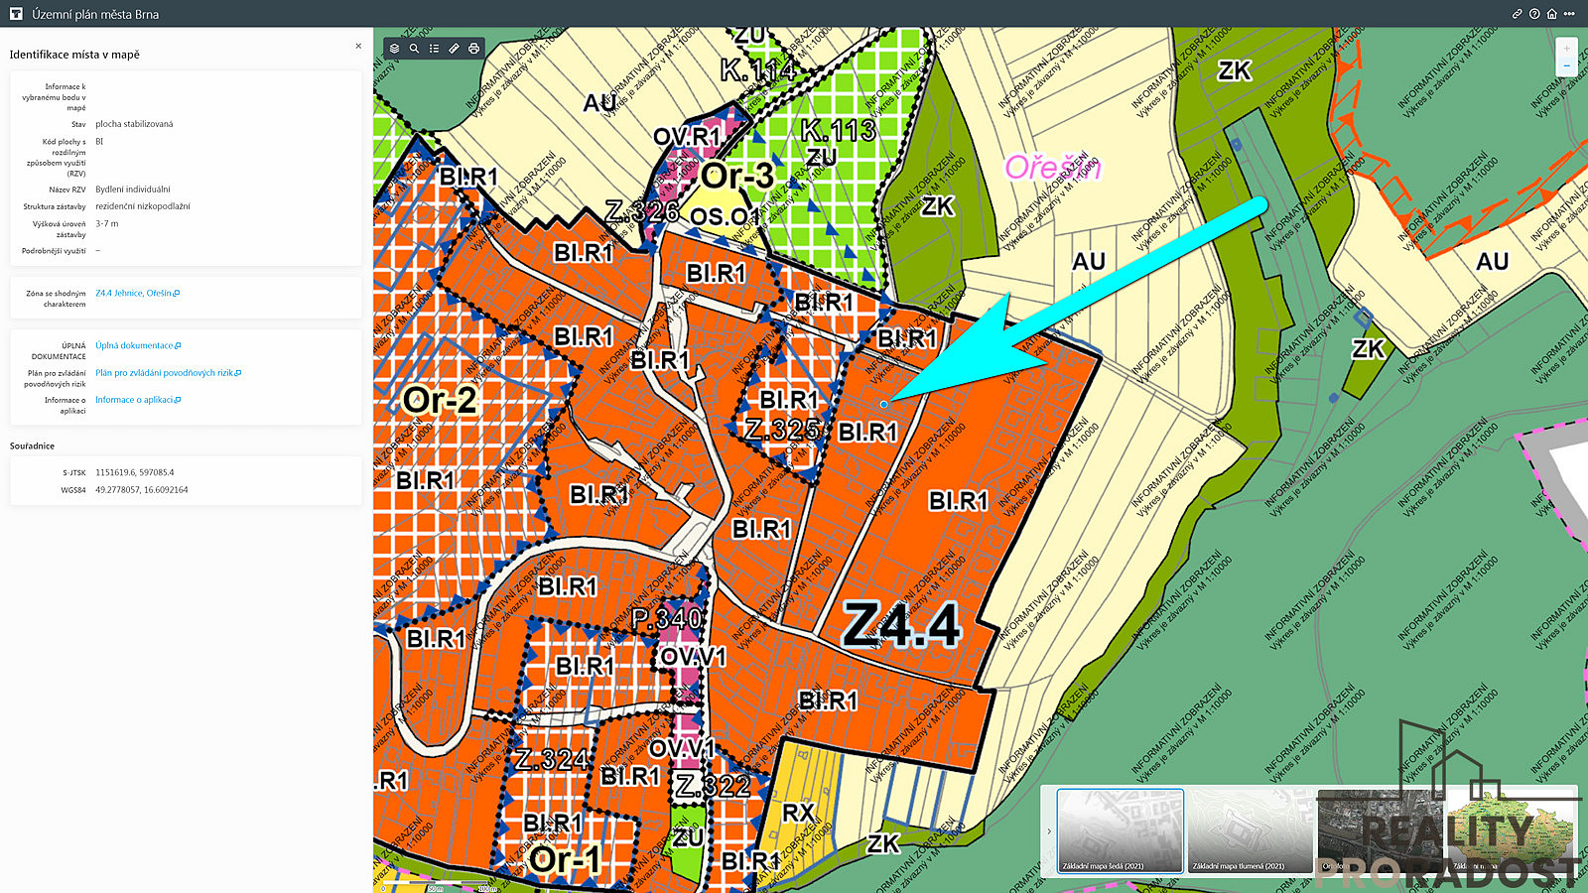Copy the share link icon in header
1588x893 pixels.
pyautogui.click(x=1517, y=14)
